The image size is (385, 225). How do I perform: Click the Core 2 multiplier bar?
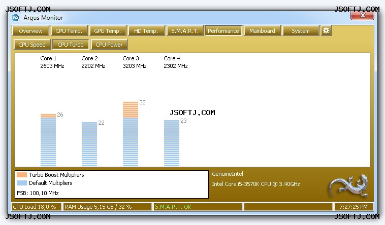pyautogui.click(x=89, y=144)
